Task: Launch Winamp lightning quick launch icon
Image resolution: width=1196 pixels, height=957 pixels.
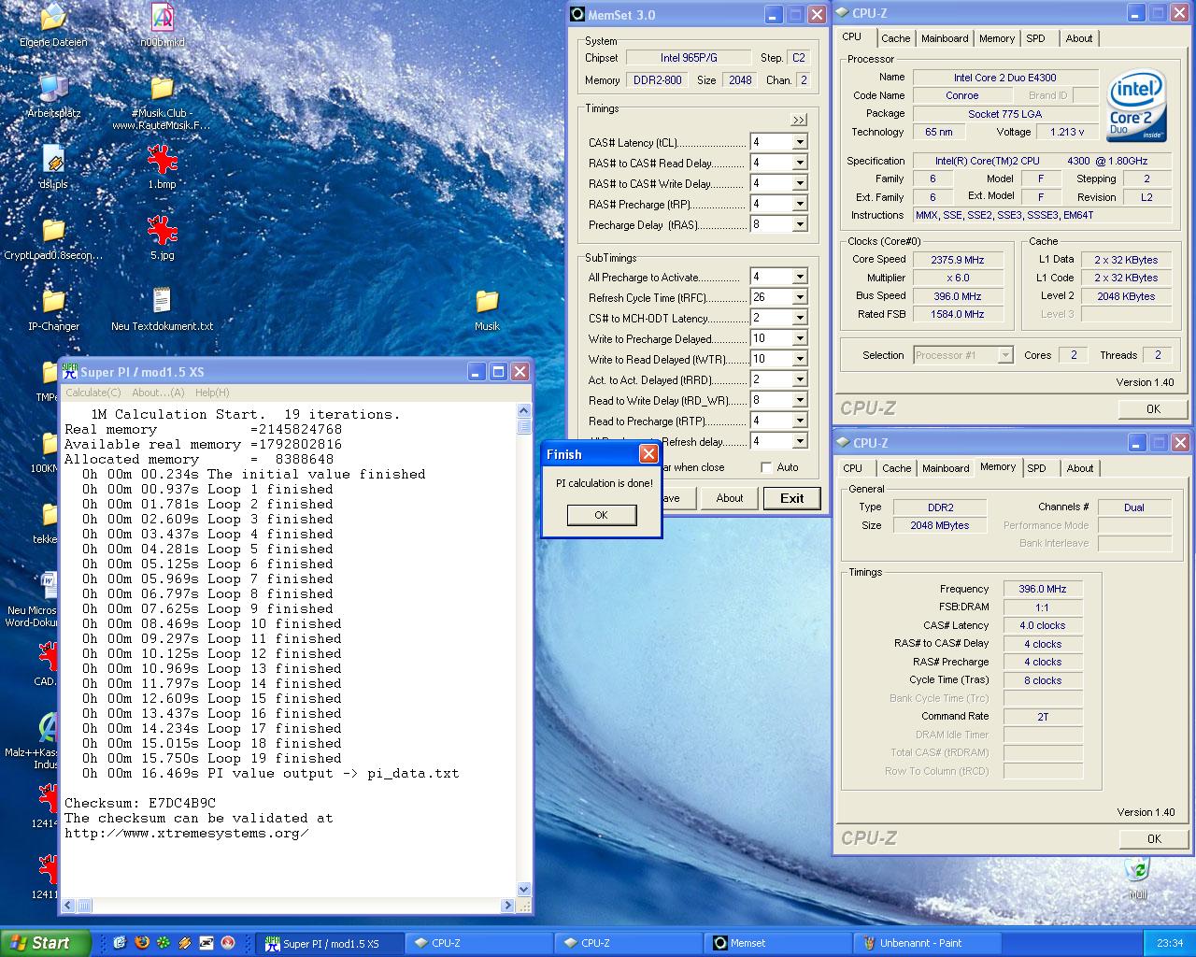Action: [x=184, y=943]
